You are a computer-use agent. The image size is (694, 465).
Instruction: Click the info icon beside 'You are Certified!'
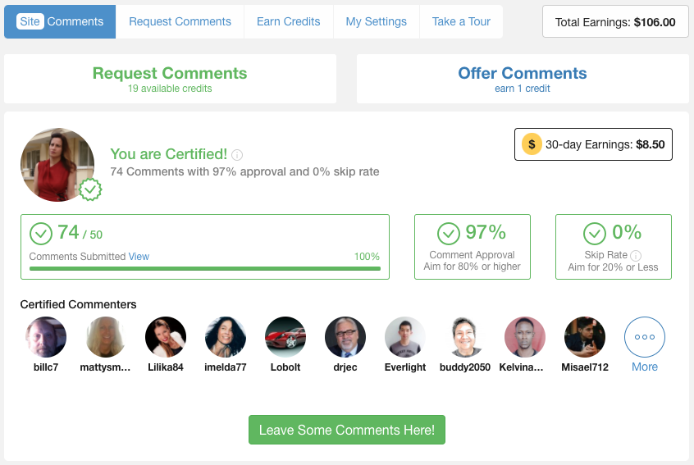pos(237,155)
